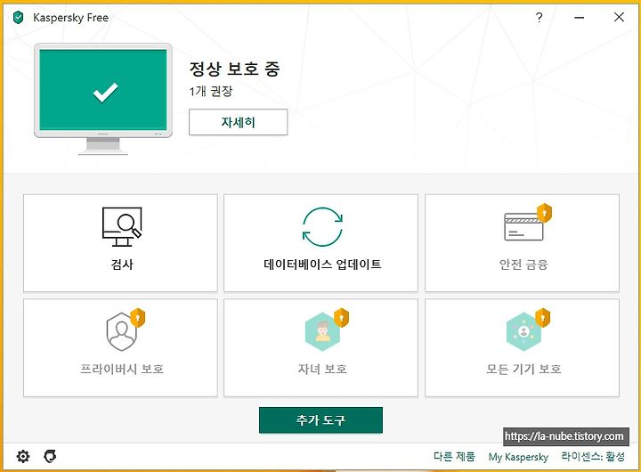Click the 프라이버시 보호 shield person icon
The height and width of the screenshot is (472, 641).
tap(125, 330)
